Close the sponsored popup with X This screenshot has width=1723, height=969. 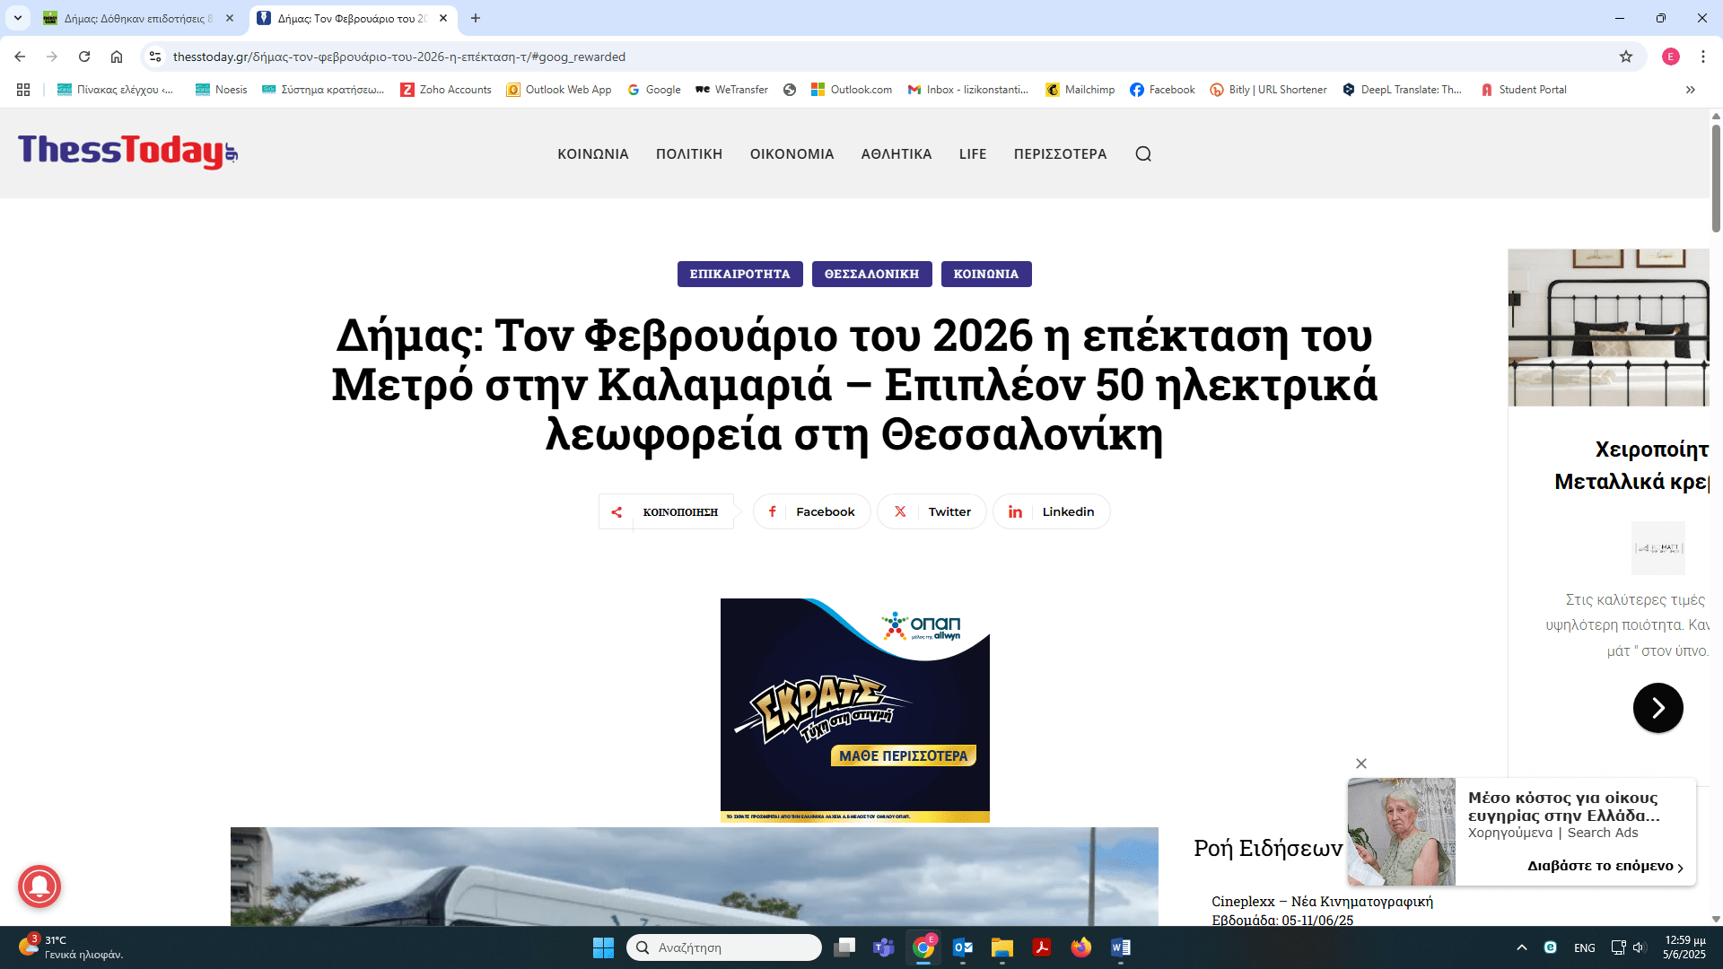pyautogui.click(x=1360, y=764)
